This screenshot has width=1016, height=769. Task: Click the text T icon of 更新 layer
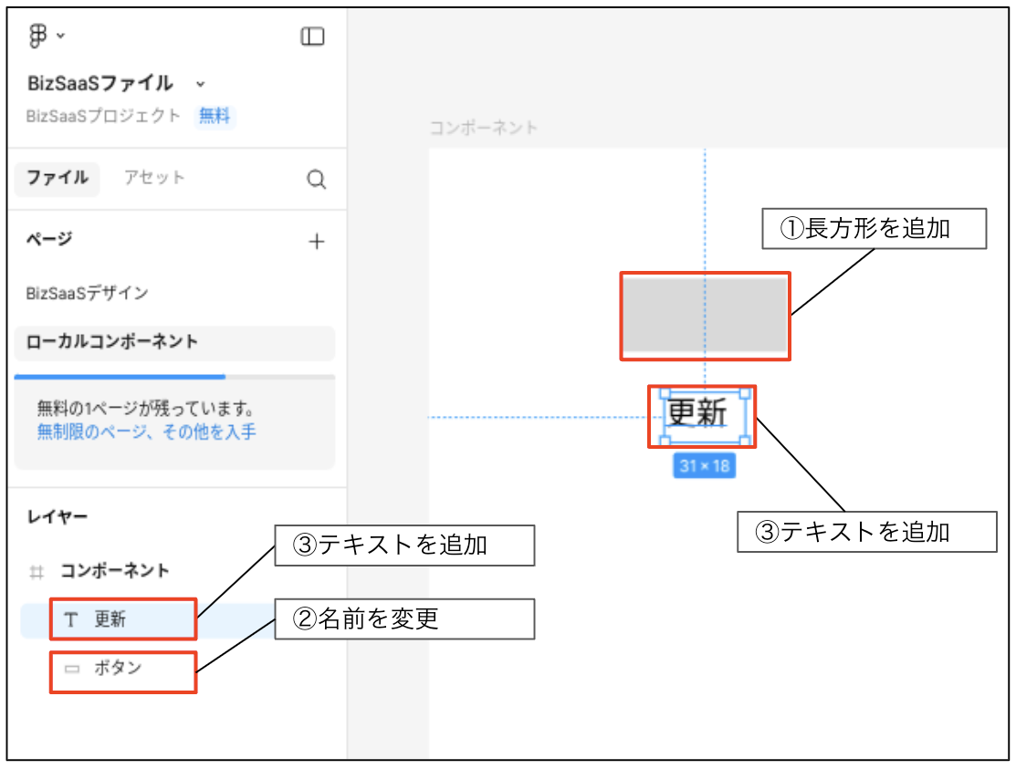[x=71, y=620]
